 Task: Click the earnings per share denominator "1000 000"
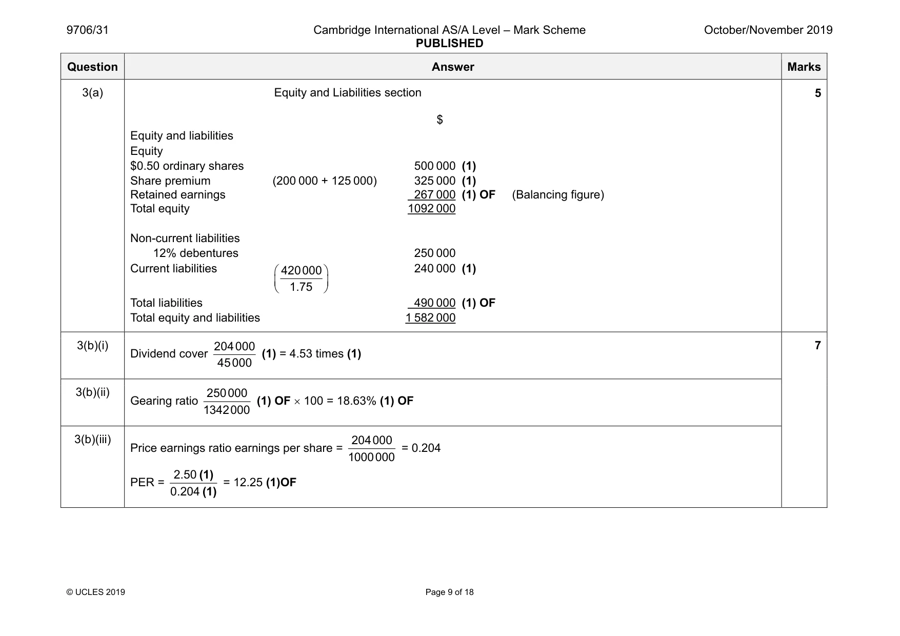click(372, 458)
